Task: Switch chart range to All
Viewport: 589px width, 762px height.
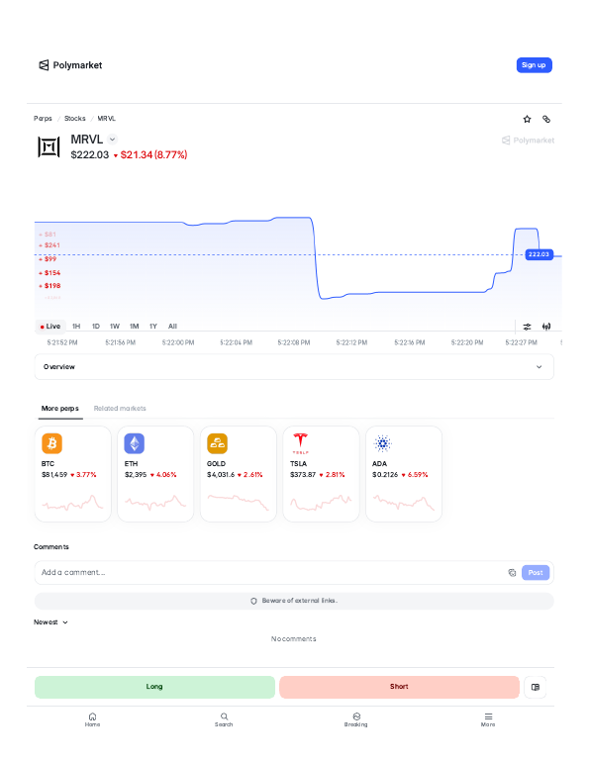Action: 172,327
